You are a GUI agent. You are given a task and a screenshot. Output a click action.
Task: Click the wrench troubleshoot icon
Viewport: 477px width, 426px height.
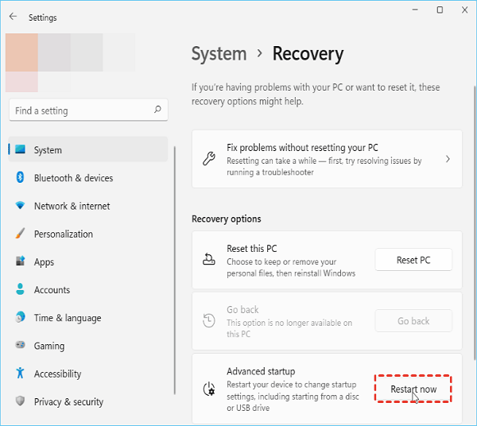tap(209, 159)
